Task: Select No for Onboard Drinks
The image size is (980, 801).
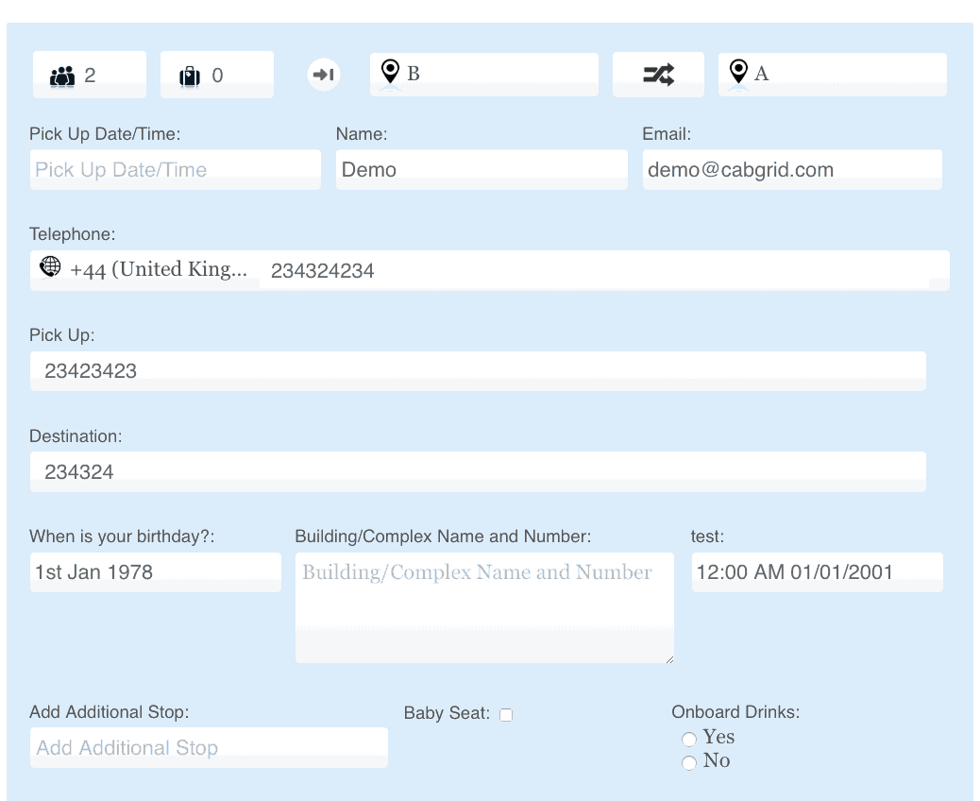Action: [x=689, y=763]
